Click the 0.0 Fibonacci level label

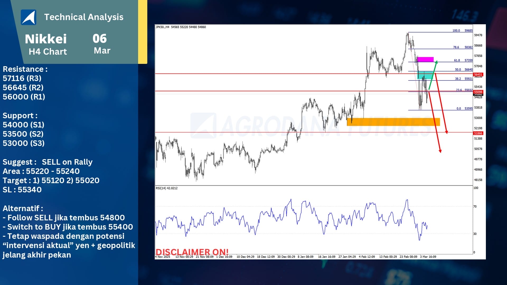459,108
